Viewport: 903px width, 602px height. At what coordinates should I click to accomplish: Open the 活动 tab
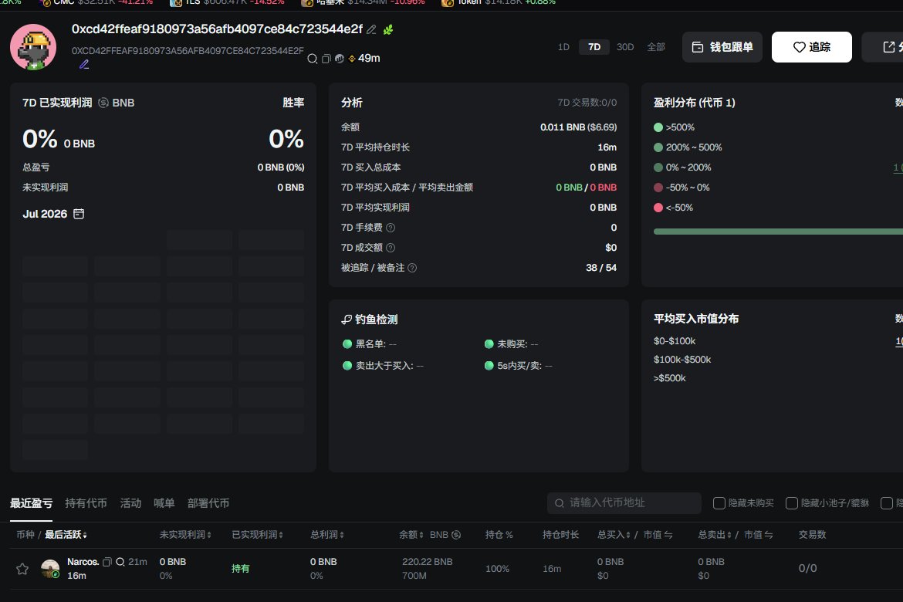[x=130, y=503]
